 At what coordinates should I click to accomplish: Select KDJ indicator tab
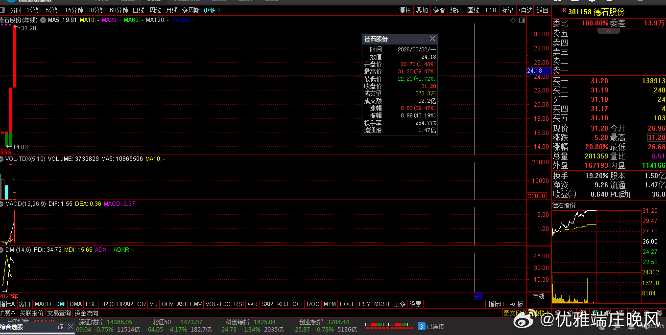pos(283,304)
